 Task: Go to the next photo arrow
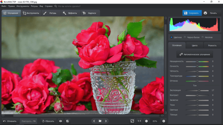pyautogui.click(x=106, y=121)
